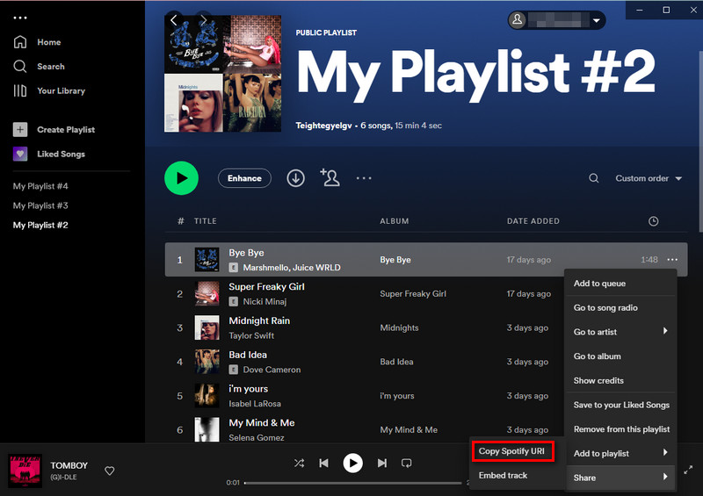Select the Midnight Rain track row
This screenshot has width=703, height=496.
(x=426, y=327)
